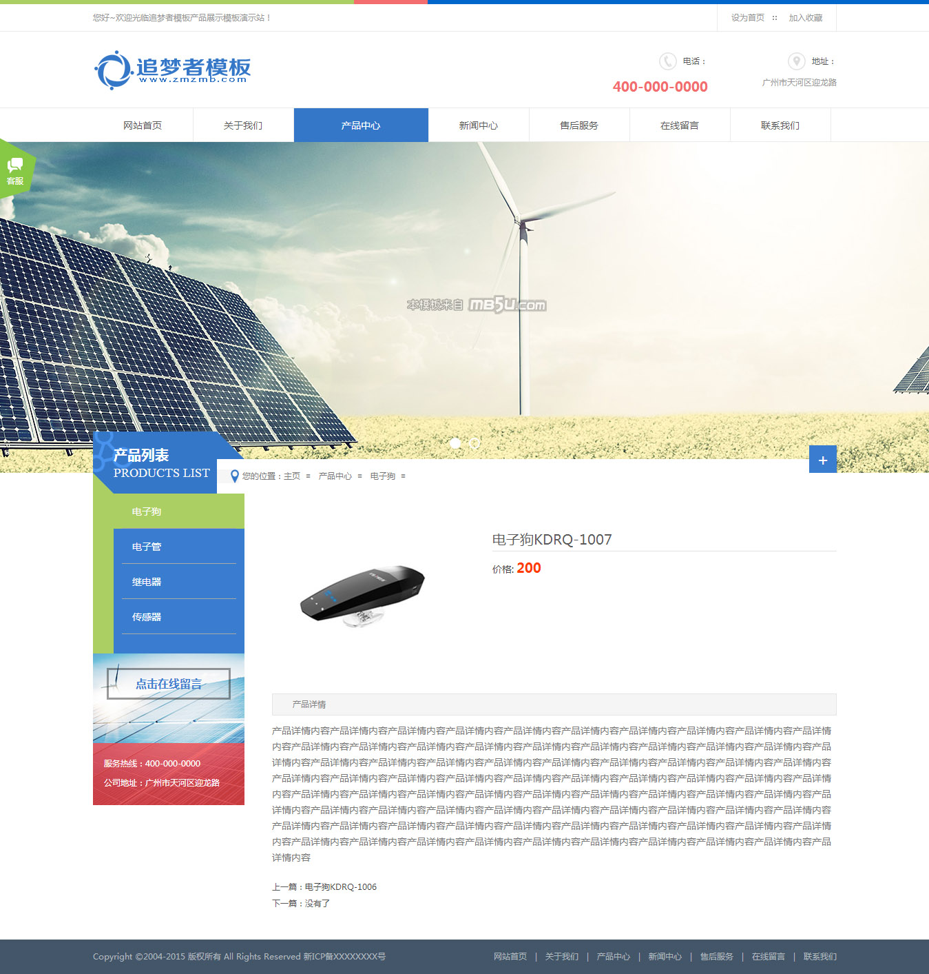Go to 新闻中心 in the main navigation
The height and width of the screenshot is (974, 929).
[x=479, y=125]
